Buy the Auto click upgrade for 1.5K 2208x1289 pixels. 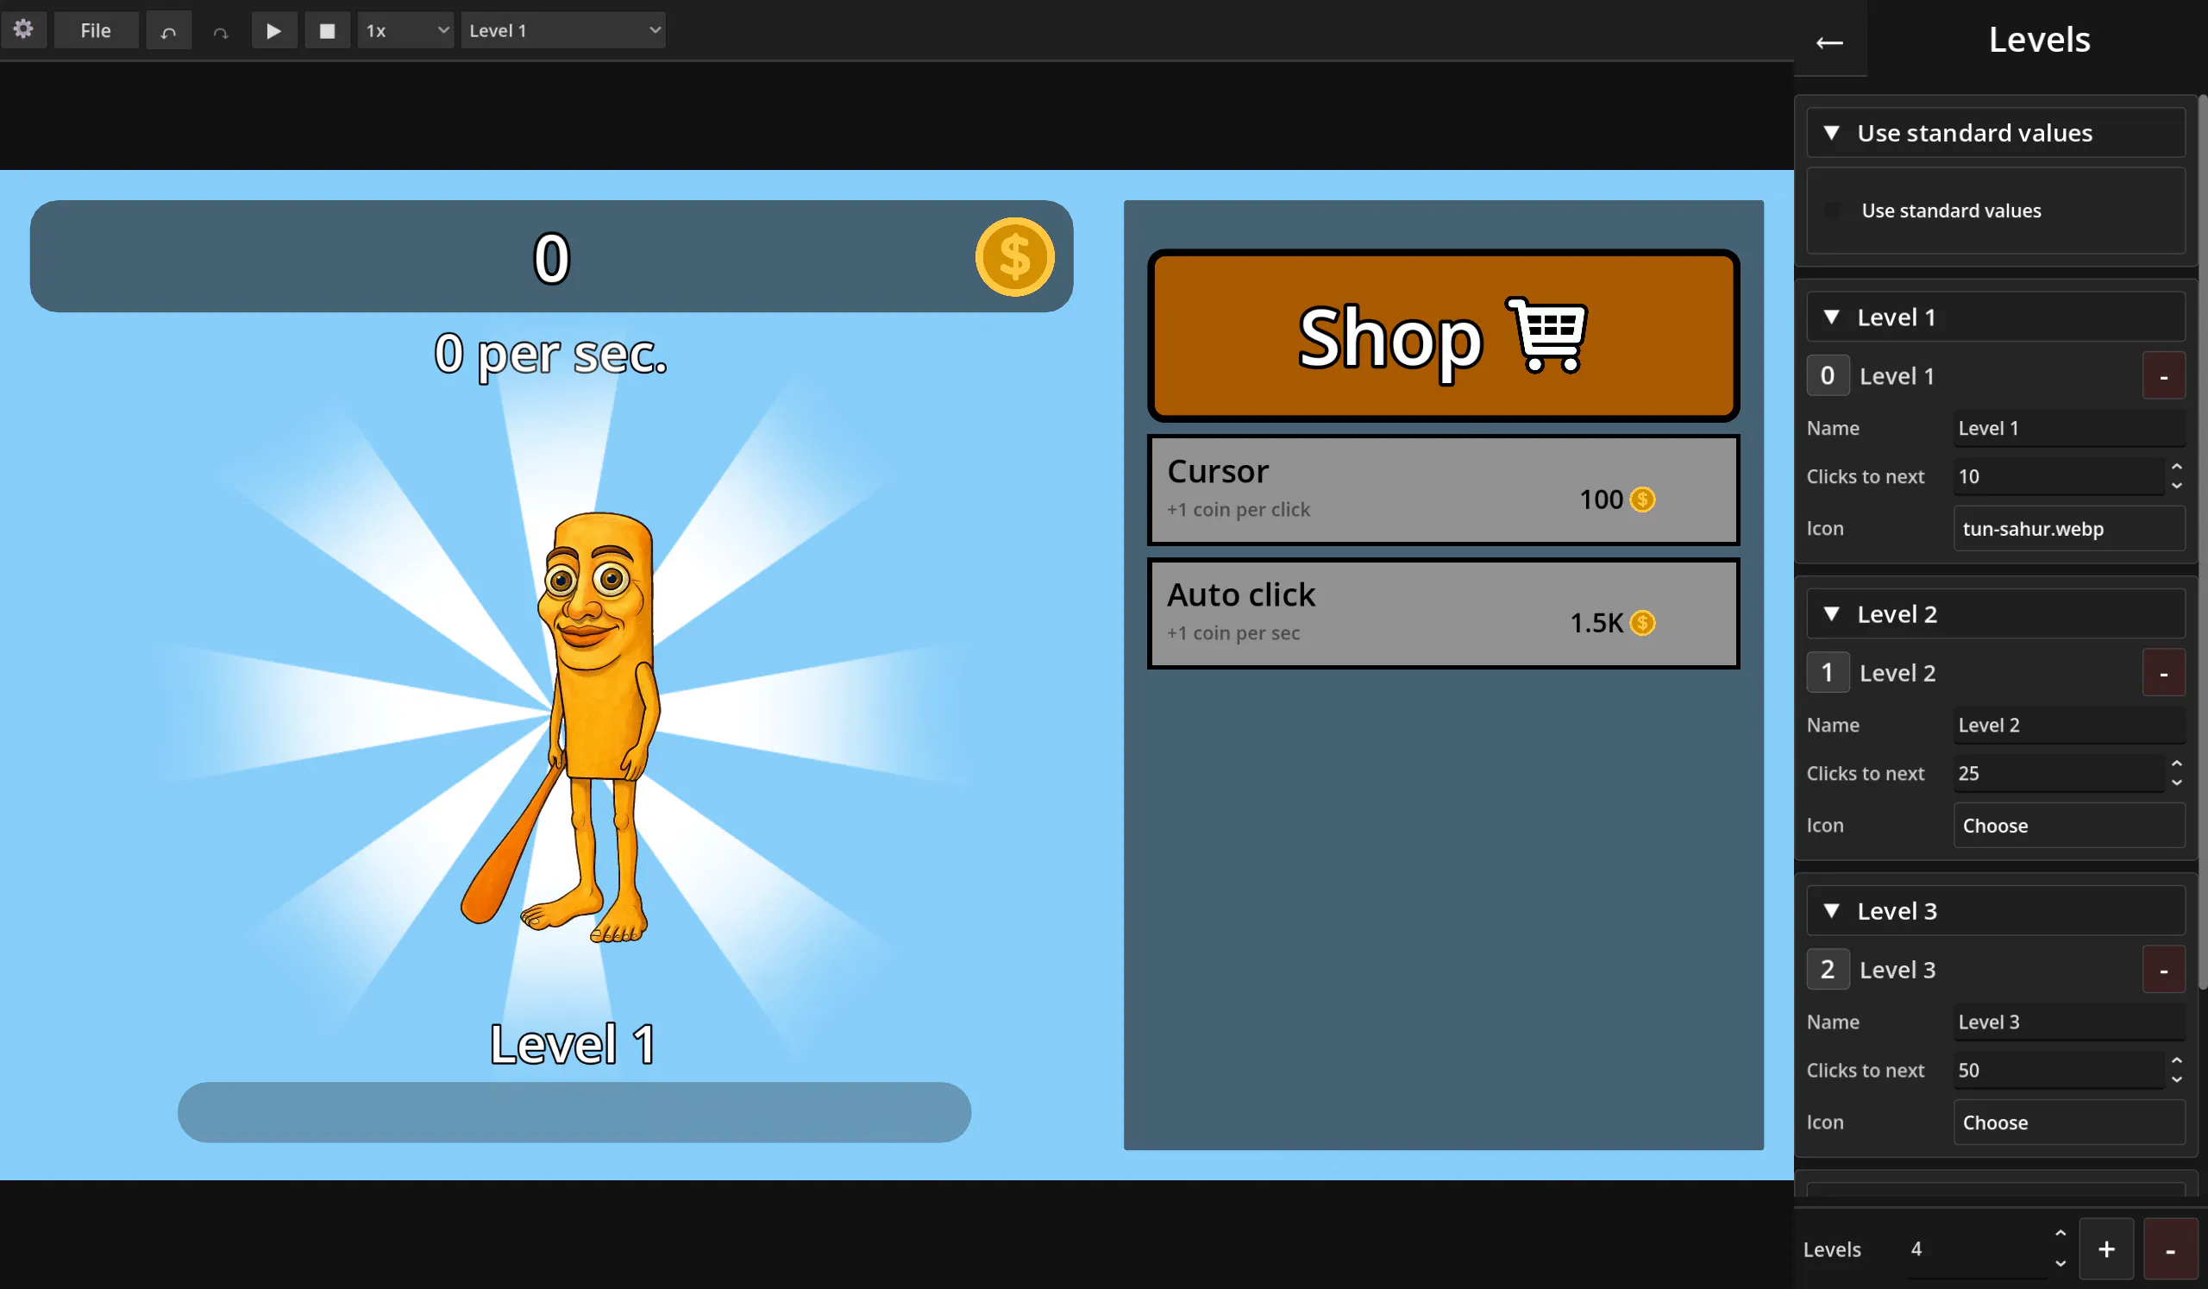[x=1443, y=613]
